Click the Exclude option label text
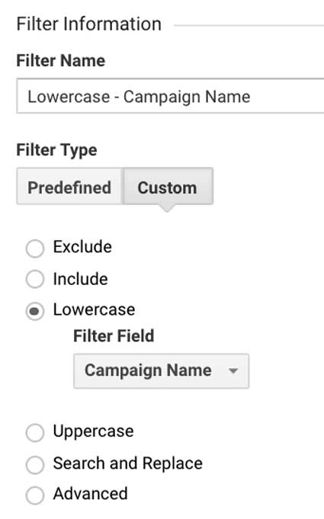This screenshot has height=519, width=324. [82, 247]
